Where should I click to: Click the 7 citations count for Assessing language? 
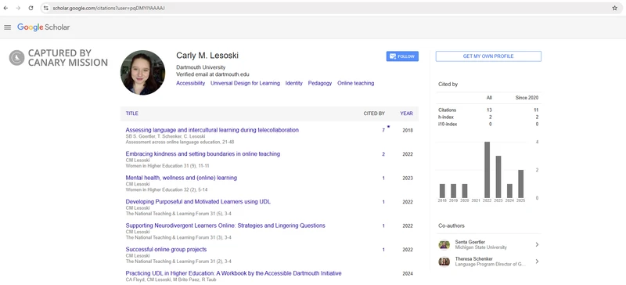(x=383, y=130)
